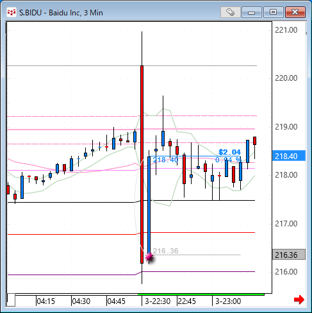
Task: Close the S.BIDU chart window
Action: pos(295,12)
